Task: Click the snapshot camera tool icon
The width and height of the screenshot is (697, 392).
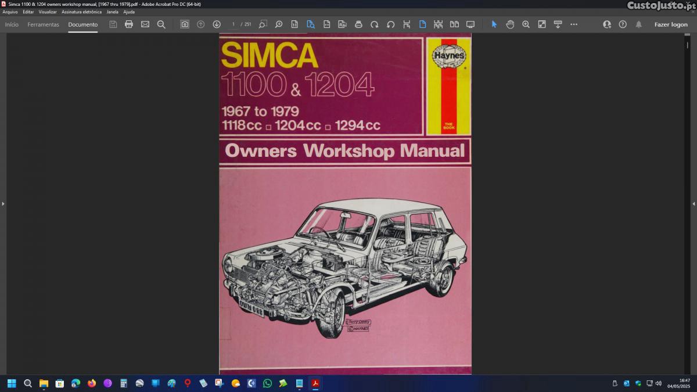Action: click(x=185, y=24)
